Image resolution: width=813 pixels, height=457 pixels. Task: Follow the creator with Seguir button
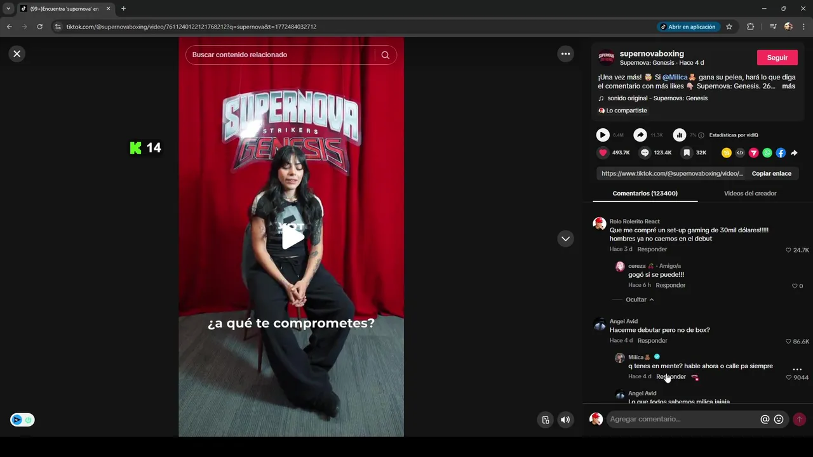[777, 58]
